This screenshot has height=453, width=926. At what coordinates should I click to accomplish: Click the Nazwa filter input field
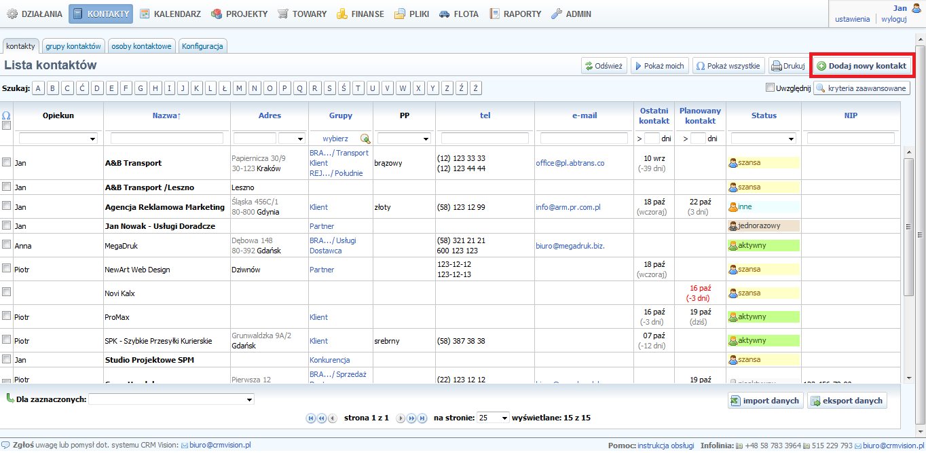point(166,139)
